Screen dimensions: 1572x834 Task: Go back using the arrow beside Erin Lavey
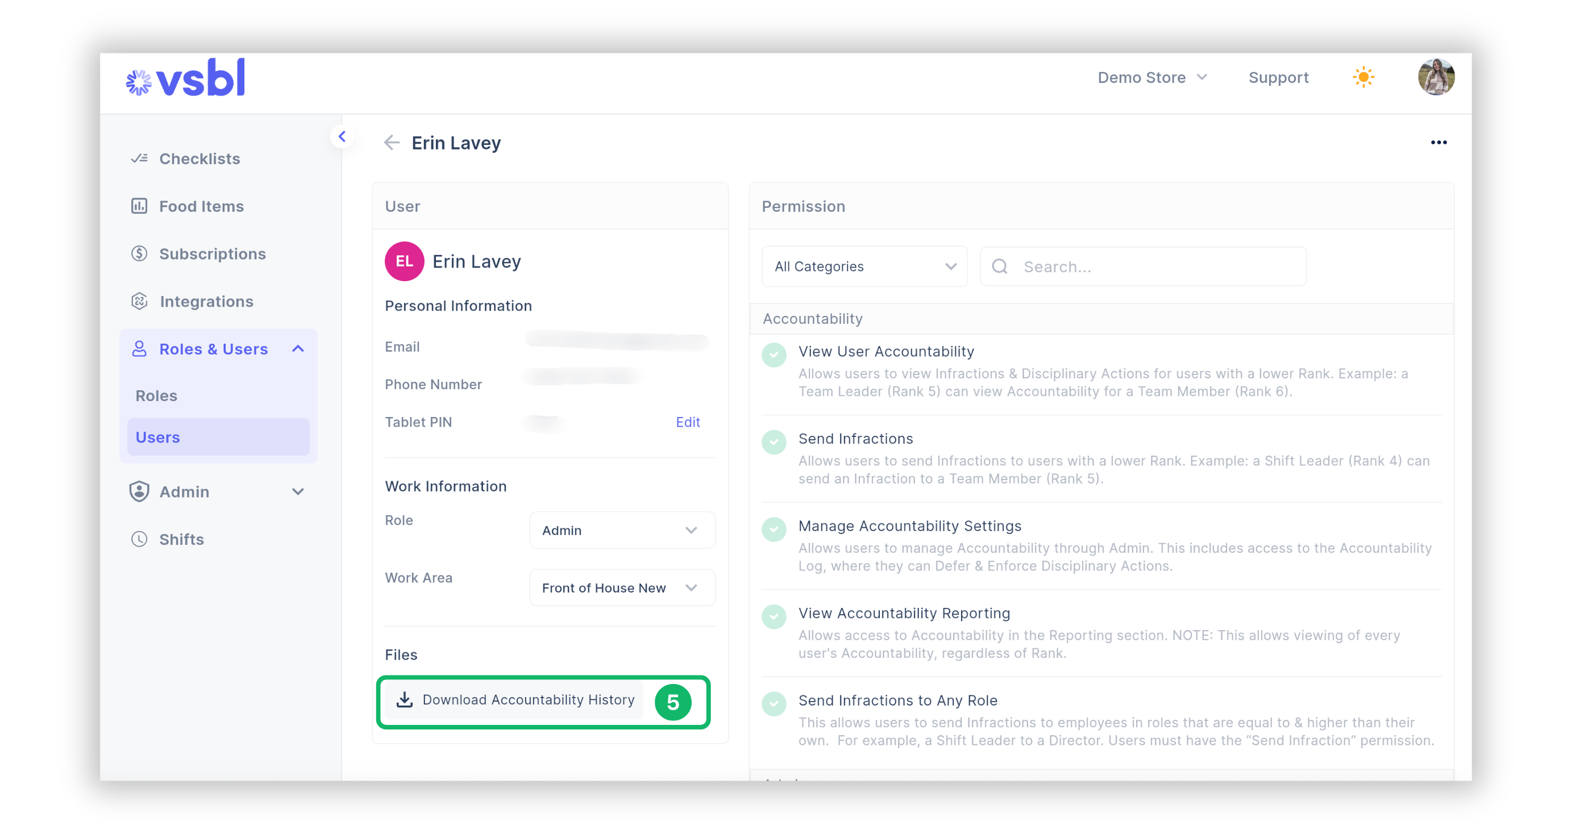(x=391, y=143)
